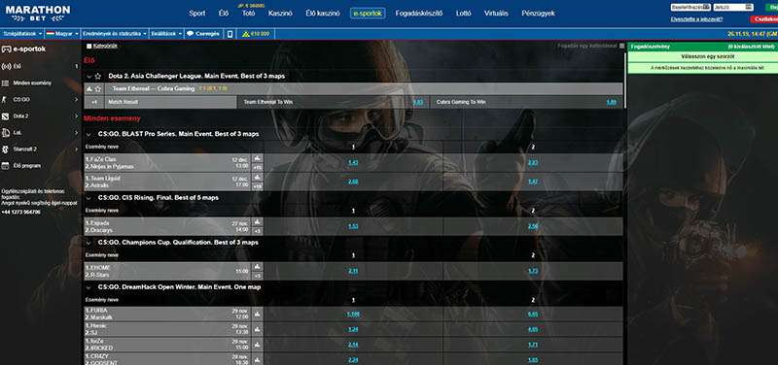This screenshot has width=778, height=365.
Task: Favorite the Team Ethereal vs Cobra Gaming match
Action: [x=98, y=89]
